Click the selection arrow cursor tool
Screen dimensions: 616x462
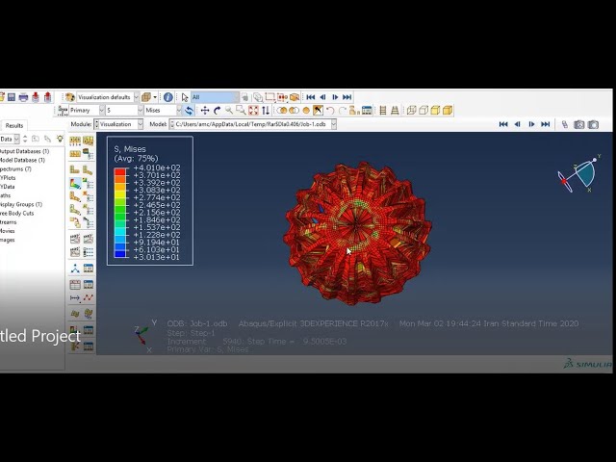click(x=185, y=97)
